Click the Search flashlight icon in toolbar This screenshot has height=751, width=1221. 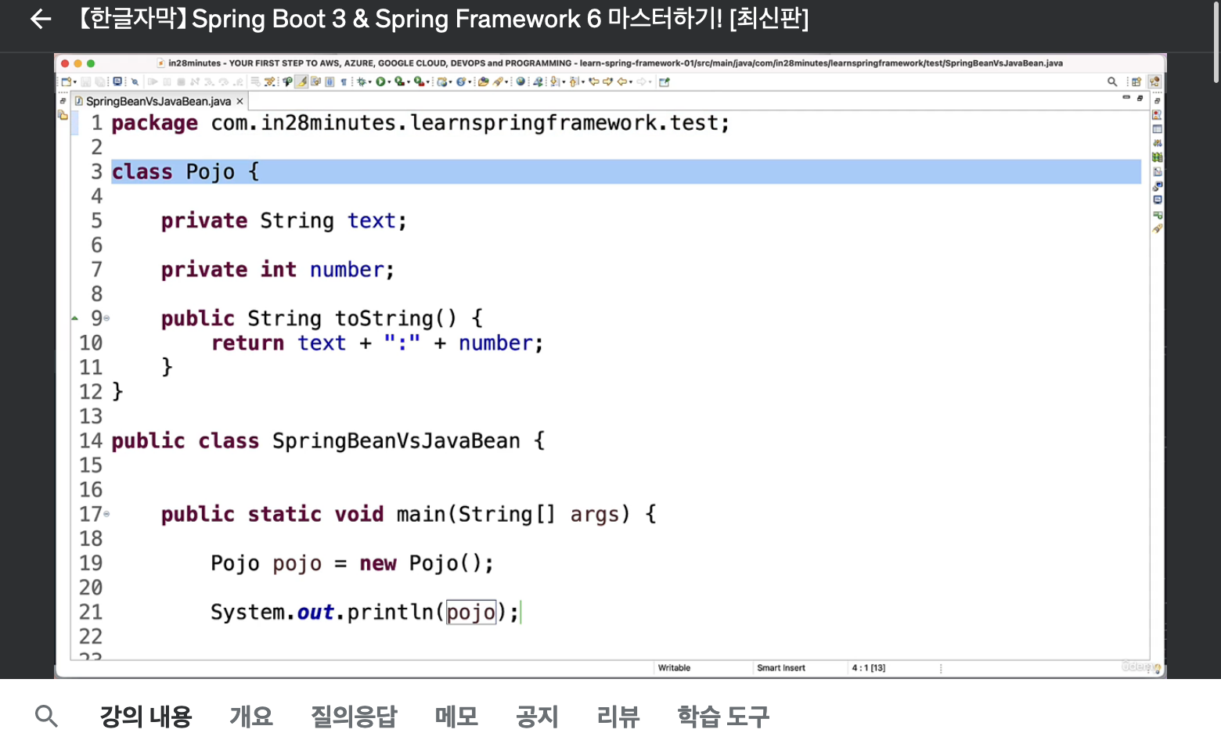tap(498, 81)
